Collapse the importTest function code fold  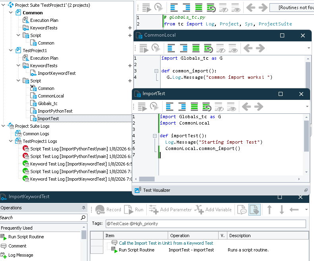pyautogui.click(x=155, y=136)
